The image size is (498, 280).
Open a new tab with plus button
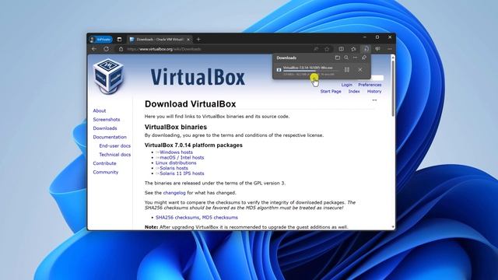(x=198, y=40)
